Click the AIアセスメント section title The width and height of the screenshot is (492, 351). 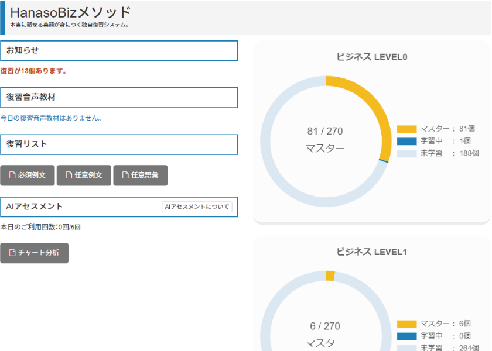click(34, 207)
